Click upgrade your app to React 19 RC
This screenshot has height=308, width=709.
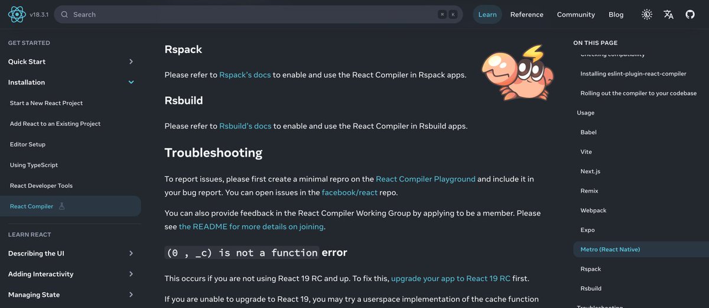[451, 278]
